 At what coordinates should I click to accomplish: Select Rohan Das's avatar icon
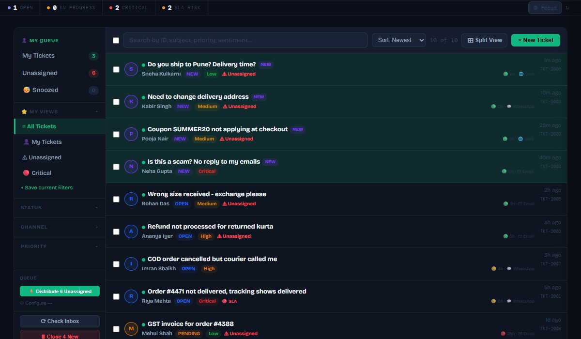[131, 199]
